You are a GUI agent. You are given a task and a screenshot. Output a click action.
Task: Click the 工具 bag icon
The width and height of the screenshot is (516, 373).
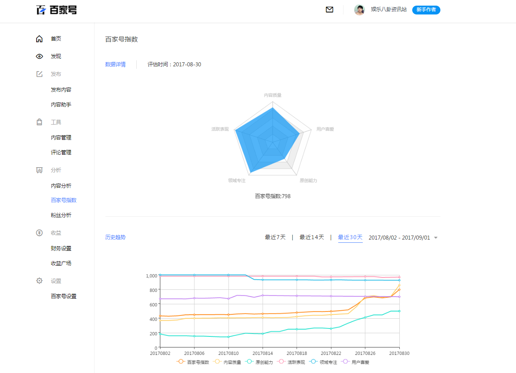pos(39,122)
